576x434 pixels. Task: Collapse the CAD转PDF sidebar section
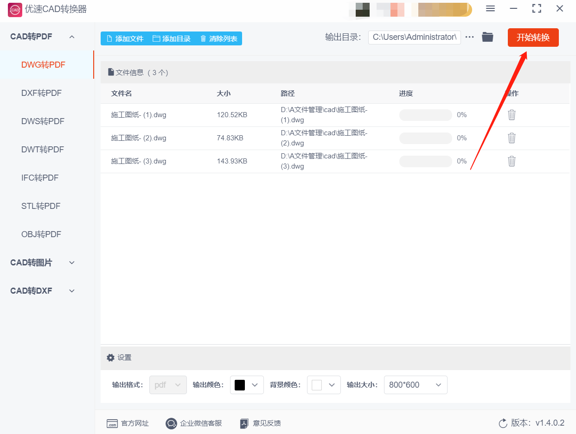72,37
